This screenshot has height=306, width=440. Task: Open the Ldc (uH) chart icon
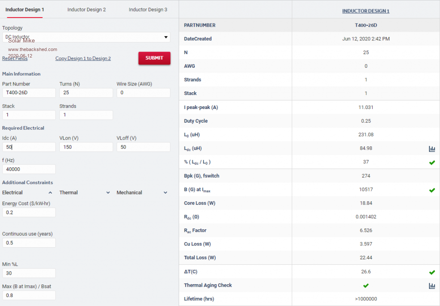pos(432,148)
